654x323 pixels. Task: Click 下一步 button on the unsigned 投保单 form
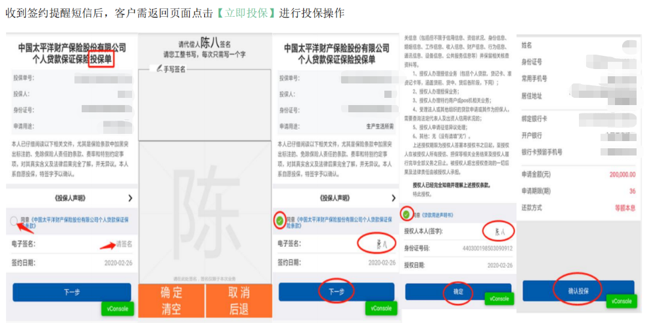71,292
